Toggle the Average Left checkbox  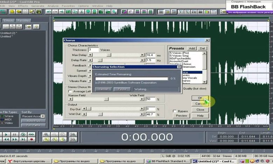(70, 91)
